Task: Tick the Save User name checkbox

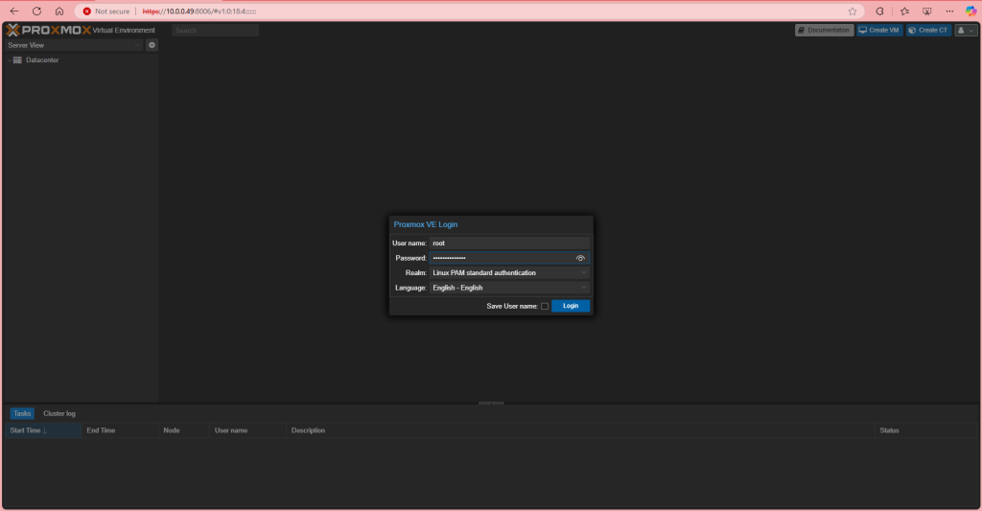Action: pos(545,306)
